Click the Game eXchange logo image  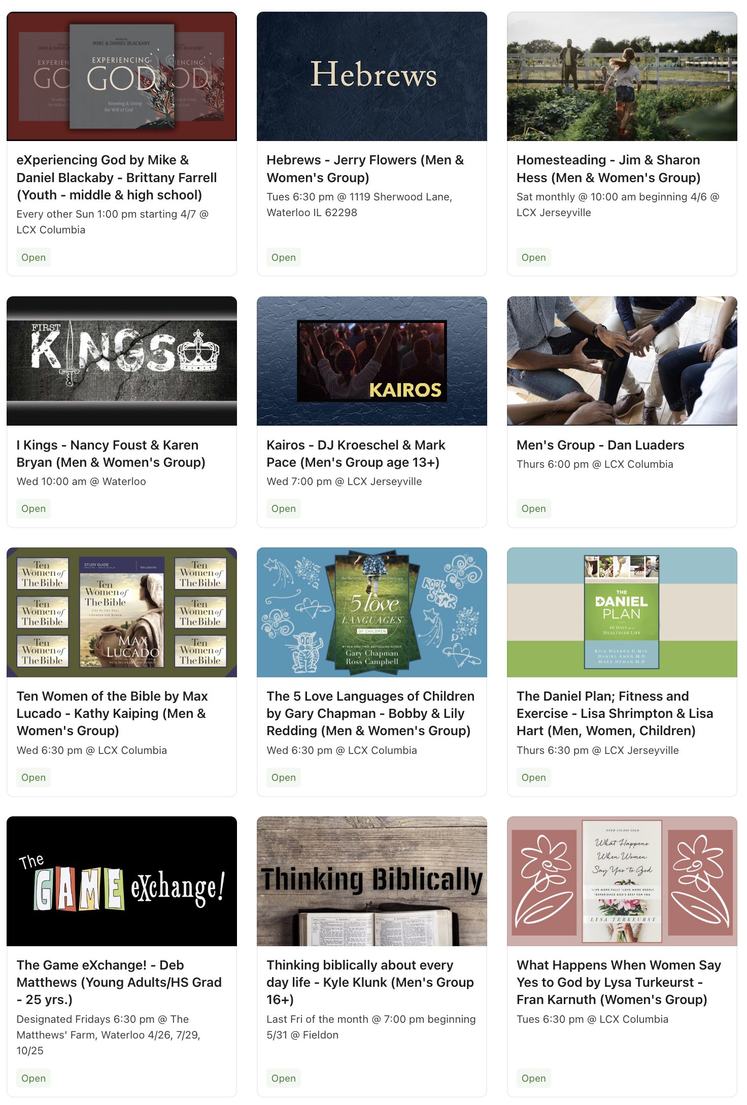pyautogui.click(x=122, y=881)
